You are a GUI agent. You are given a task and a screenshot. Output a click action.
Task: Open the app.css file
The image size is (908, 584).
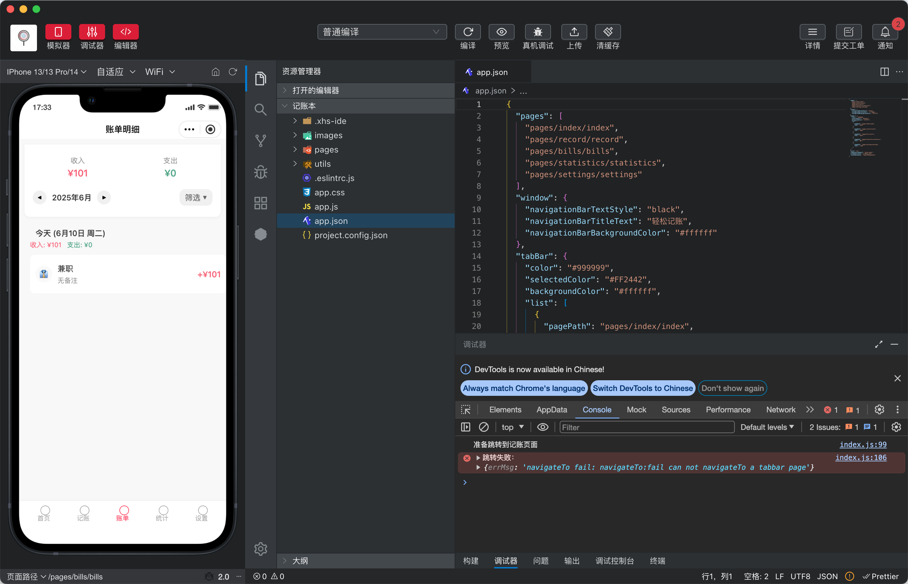[366, 192]
